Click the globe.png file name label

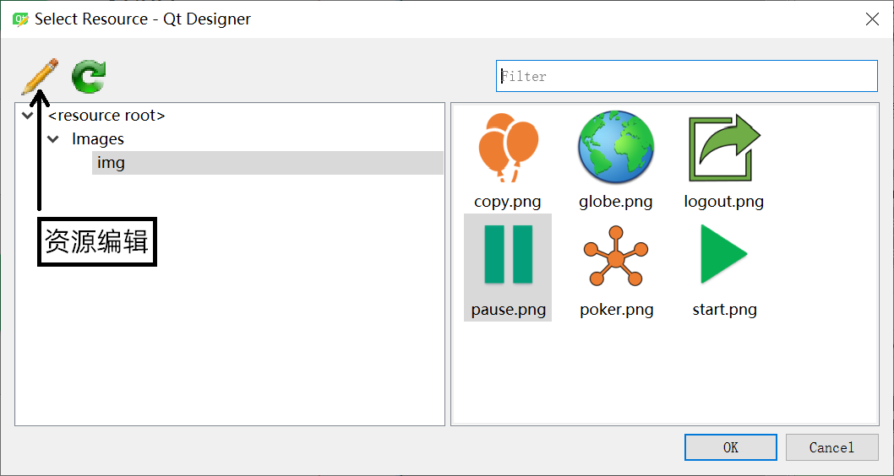coord(616,202)
